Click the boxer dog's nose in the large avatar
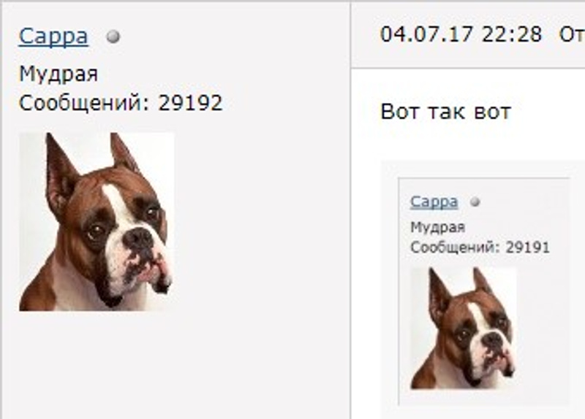The height and width of the screenshot is (419, 585). [x=139, y=238]
